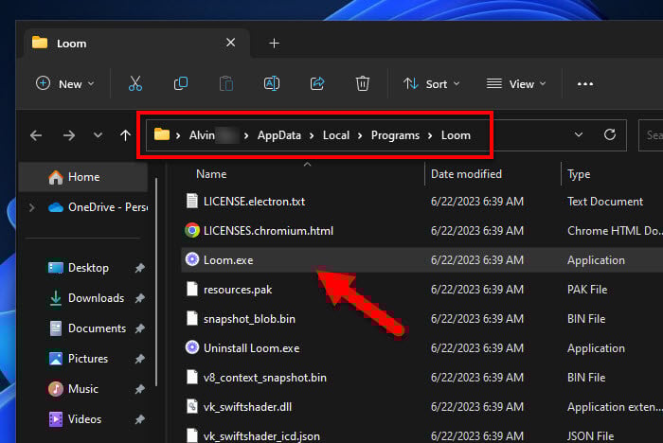Add a new tab with plus button

pyautogui.click(x=274, y=44)
